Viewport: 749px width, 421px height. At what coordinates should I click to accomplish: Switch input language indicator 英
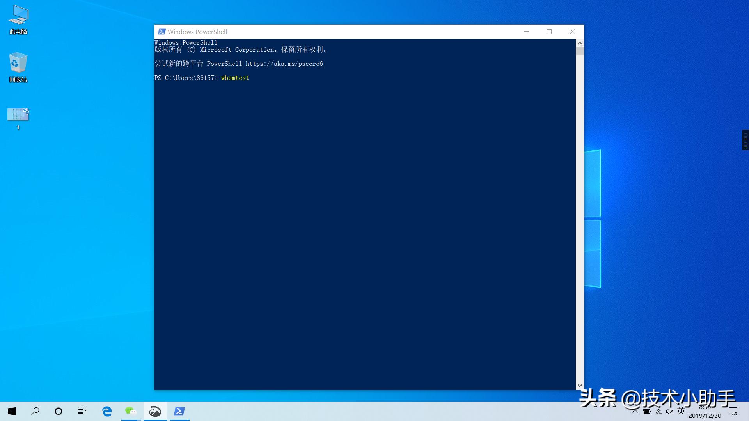pos(681,411)
